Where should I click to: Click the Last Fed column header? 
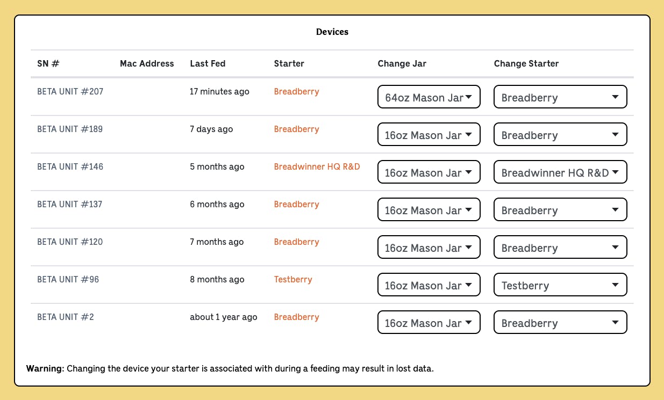(x=208, y=63)
